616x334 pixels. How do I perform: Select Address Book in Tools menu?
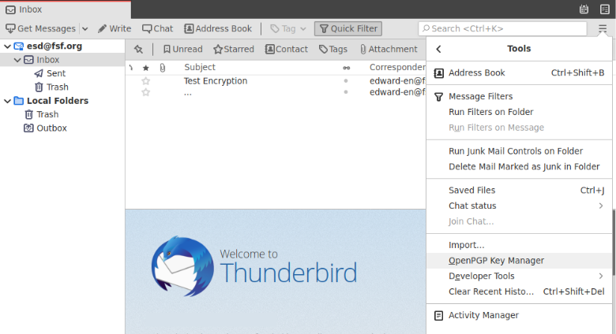coord(519,73)
